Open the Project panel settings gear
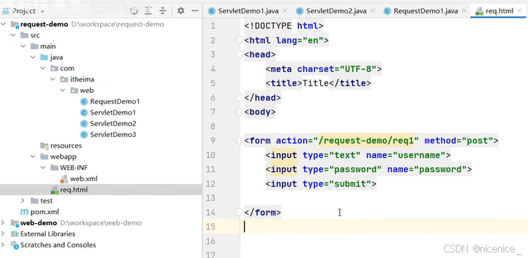This screenshot has width=528, height=258. tap(181, 11)
